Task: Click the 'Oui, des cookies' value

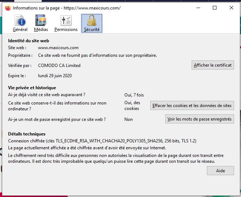Action: (x=132, y=106)
